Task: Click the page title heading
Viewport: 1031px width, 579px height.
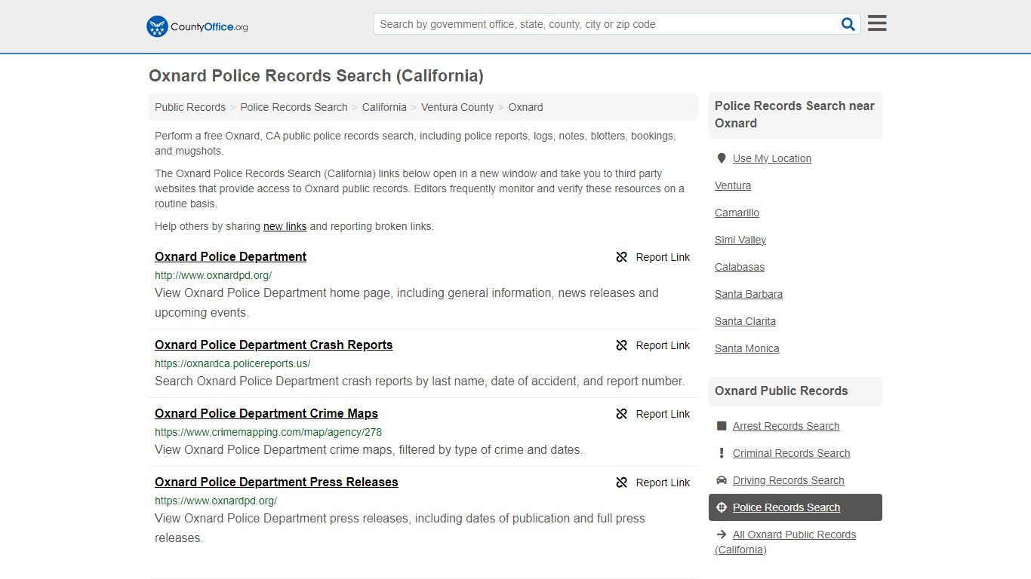Action: pos(316,75)
